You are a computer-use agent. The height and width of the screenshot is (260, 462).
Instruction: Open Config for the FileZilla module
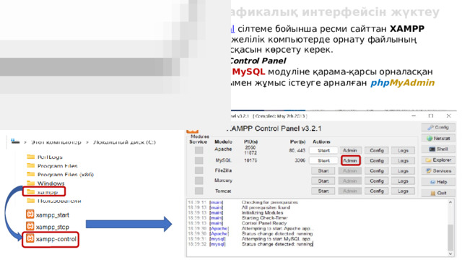click(377, 170)
